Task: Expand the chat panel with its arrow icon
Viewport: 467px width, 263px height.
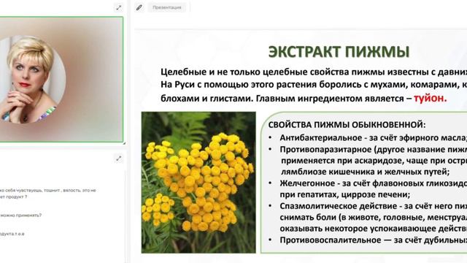Action: pos(118,159)
